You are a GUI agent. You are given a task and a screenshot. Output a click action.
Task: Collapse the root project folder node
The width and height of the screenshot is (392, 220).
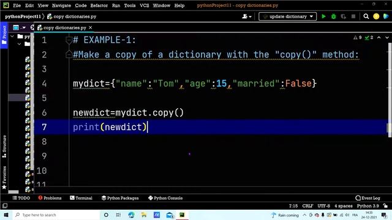tap(12, 37)
